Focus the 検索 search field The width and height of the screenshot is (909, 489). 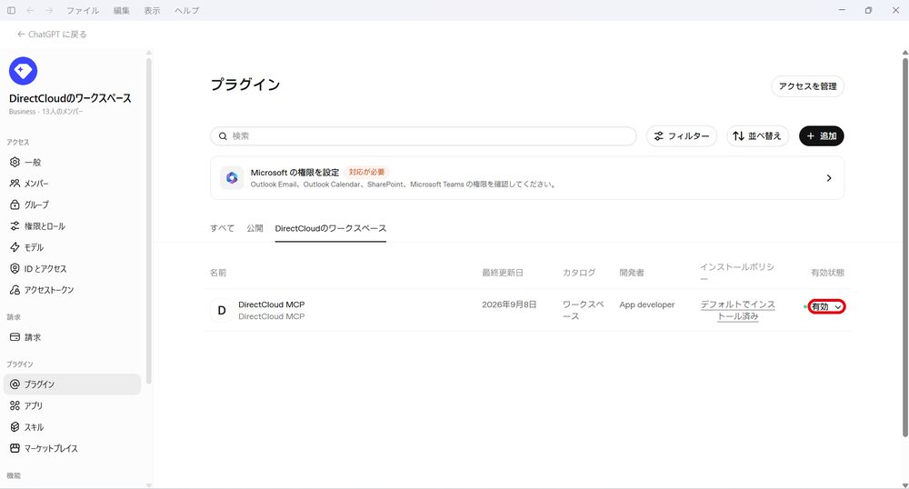tap(424, 136)
